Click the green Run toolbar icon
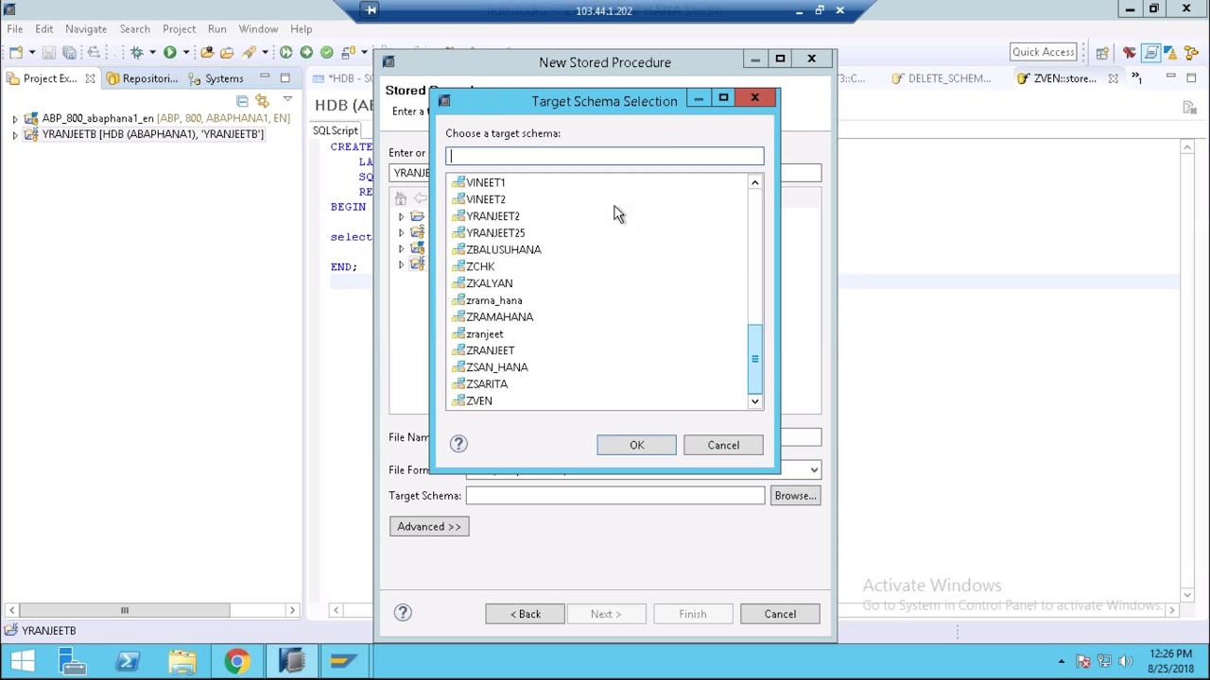The width and height of the screenshot is (1210, 680). tap(170, 52)
